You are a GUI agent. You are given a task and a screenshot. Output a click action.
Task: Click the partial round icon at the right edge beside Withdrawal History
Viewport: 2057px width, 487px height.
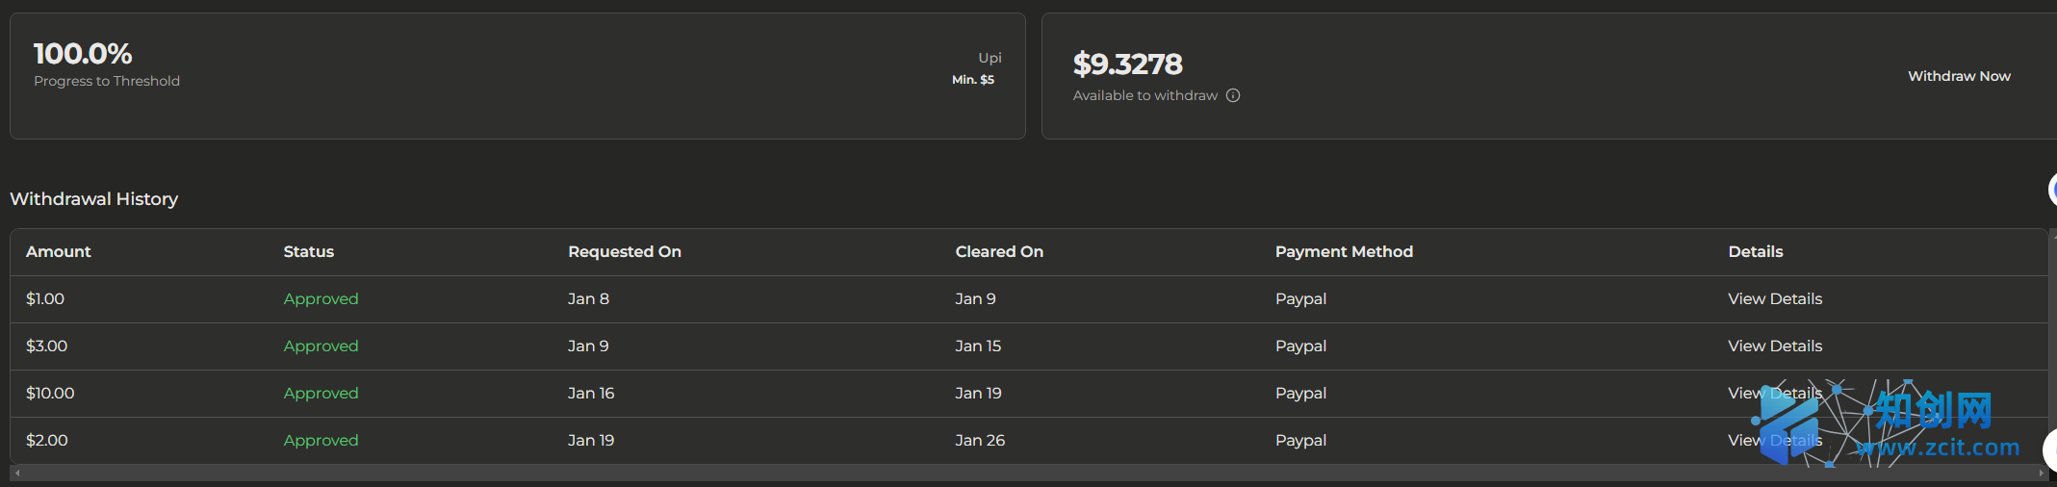(x=2052, y=189)
